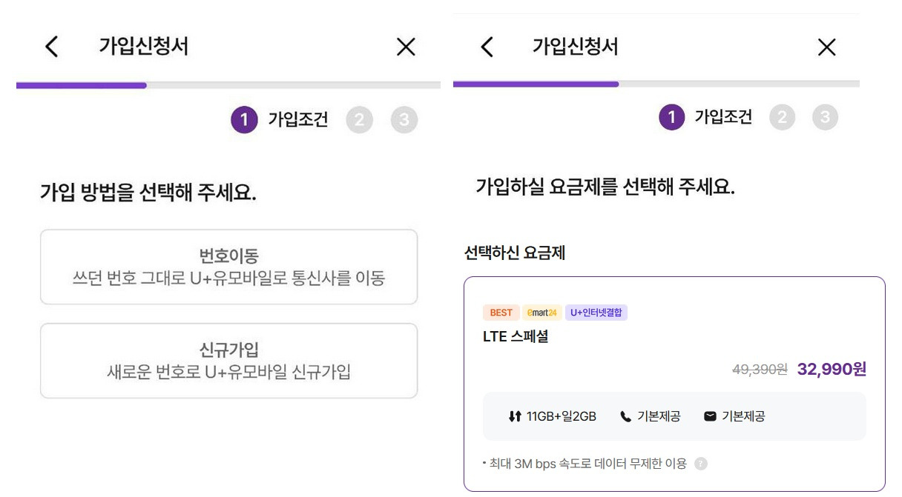Click the BEST badge on plan

(x=501, y=313)
